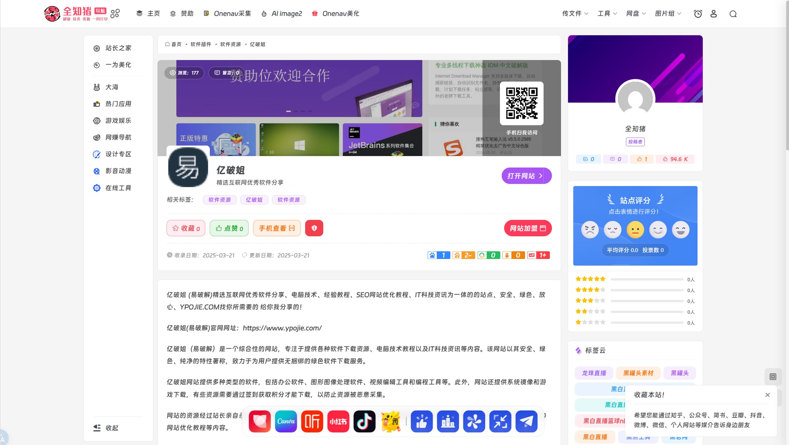
Task: Open the ranking podium icon in the dock
Action: tap(448, 421)
